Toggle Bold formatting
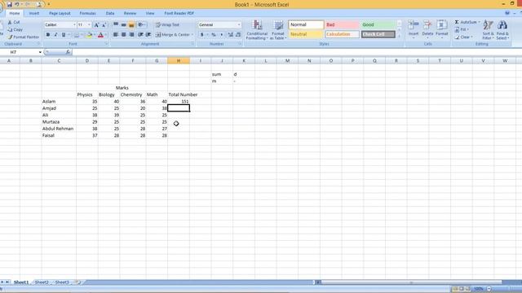The width and height of the screenshot is (522, 293). pos(47,35)
